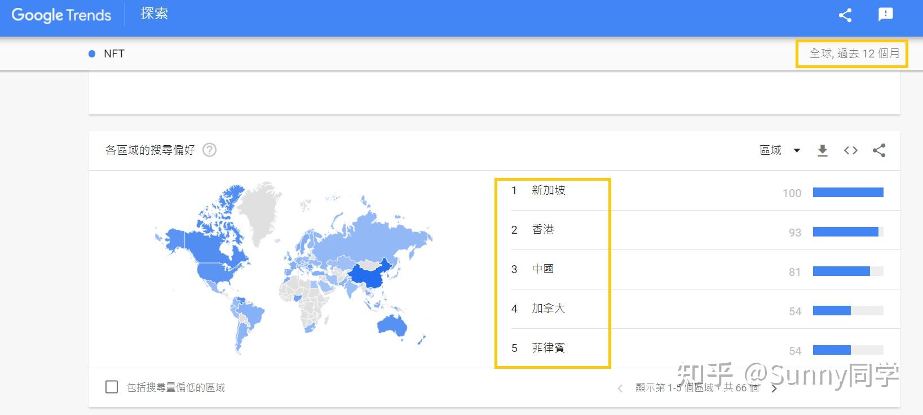923x415 pixels.
Task: Select the NFT search term chip
Action: (x=113, y=53)
